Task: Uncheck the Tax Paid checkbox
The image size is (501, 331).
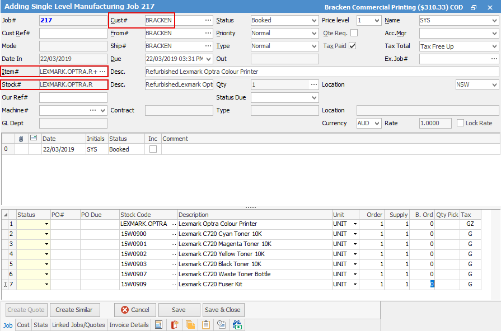Action: click(353, 46)
